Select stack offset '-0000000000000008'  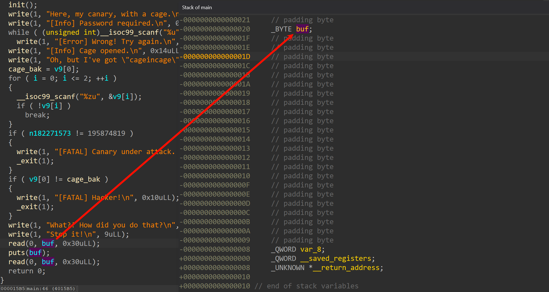(x=215, y=249)
